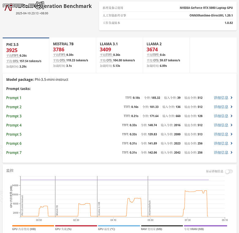Click 详细信息 link for Prompt 4
The height and width of the screenshot is (233, 239).
coord(221,125)
